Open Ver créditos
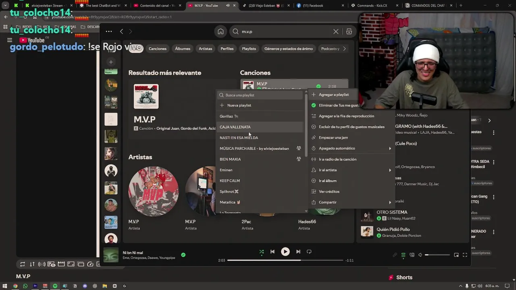The height and width of the screenshot is (290, 516). click(x=351, y=191)
